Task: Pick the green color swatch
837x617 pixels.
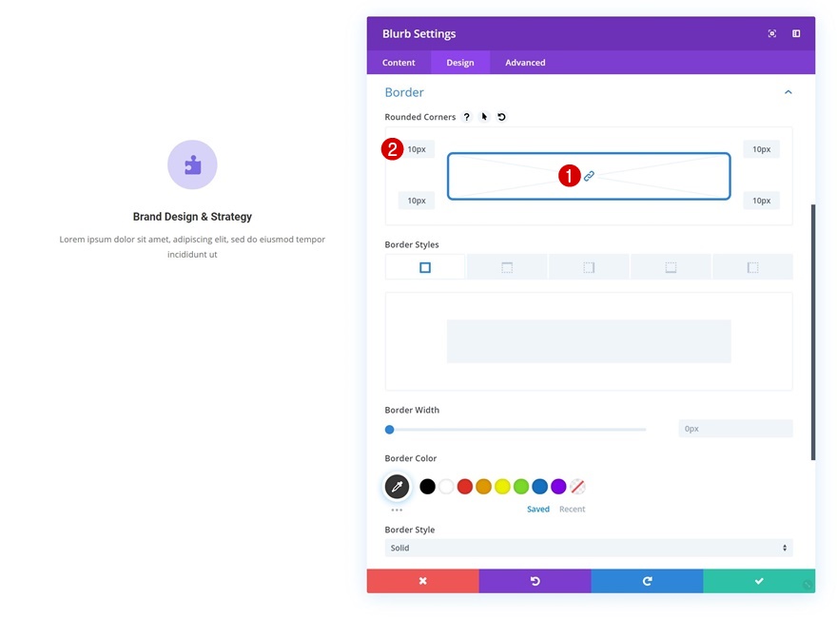Action: [521, 486]
